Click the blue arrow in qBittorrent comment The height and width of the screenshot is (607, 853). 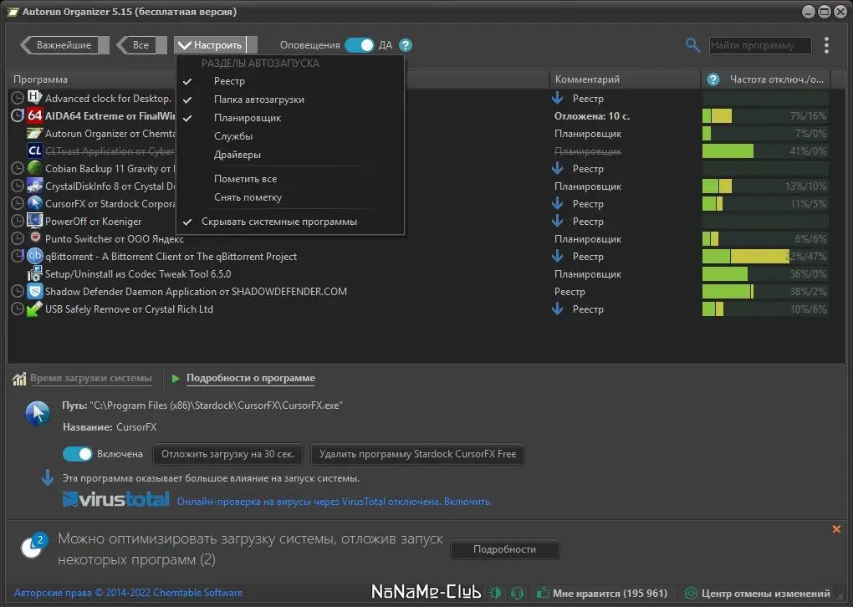tap(558, 256)
